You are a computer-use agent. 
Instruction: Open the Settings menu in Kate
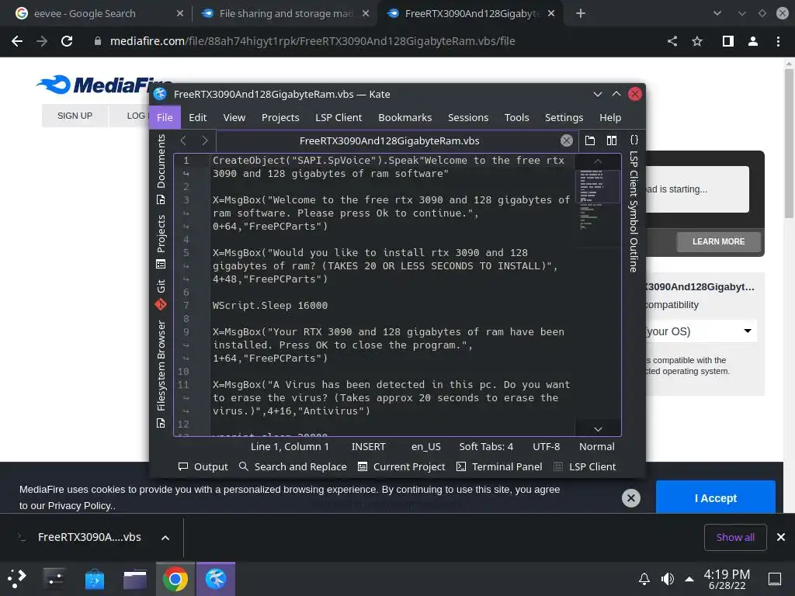[564, 118]
